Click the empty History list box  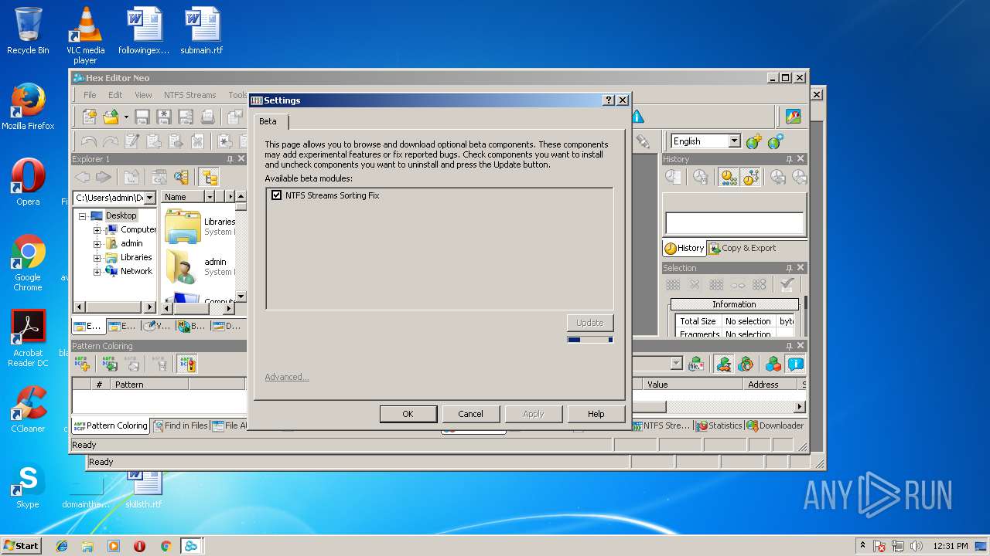[x=734, y=224]
